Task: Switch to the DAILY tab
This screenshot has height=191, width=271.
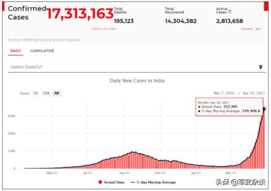Action: coord(16,51)
